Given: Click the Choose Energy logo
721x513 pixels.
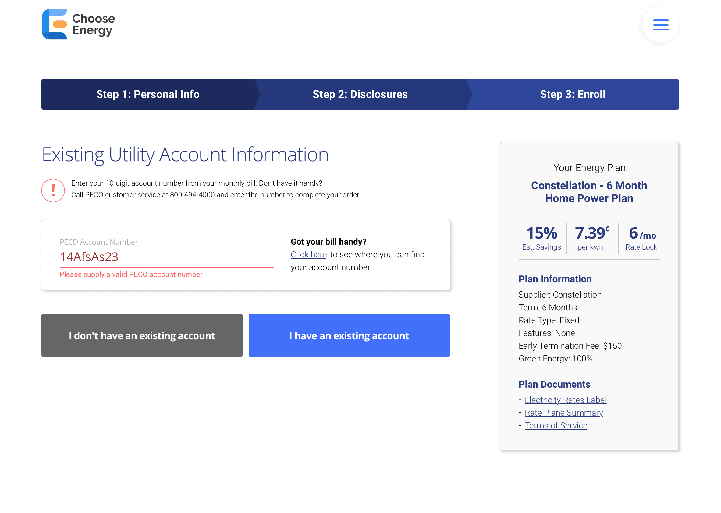Looking at the screenshot, I should point(78,24).
